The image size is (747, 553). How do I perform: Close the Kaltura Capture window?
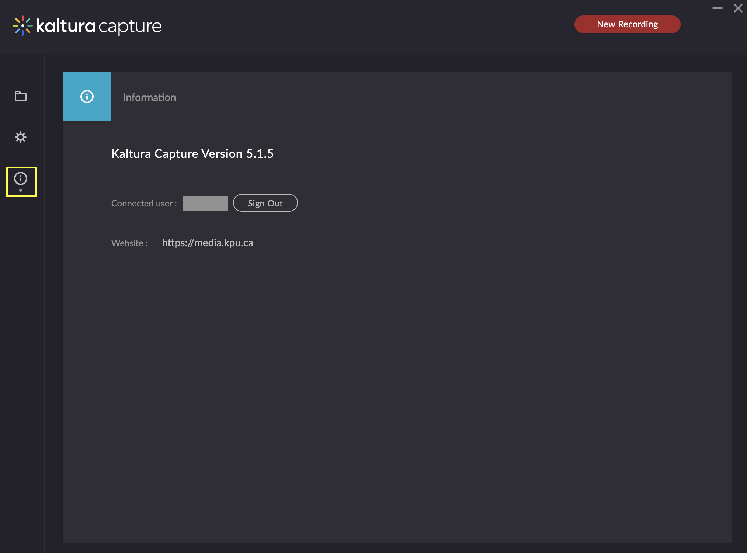(x=738, y=8)
